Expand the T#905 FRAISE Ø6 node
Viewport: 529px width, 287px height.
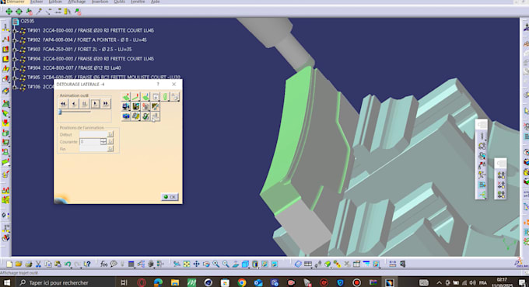click(x=15, y=78)
